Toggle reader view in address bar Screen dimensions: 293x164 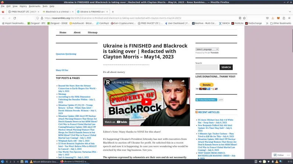click(240, 18)
